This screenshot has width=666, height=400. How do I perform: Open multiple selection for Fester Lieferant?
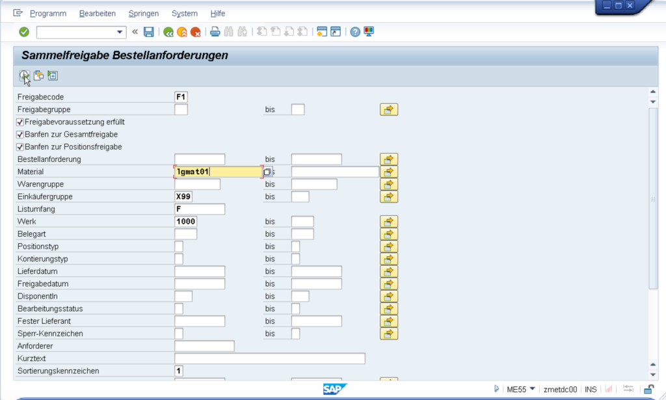tap(389, 321)
